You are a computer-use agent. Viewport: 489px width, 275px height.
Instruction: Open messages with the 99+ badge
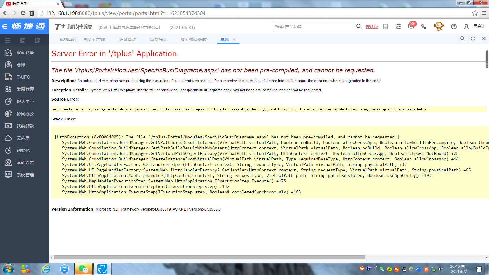(x=412, y=26)
